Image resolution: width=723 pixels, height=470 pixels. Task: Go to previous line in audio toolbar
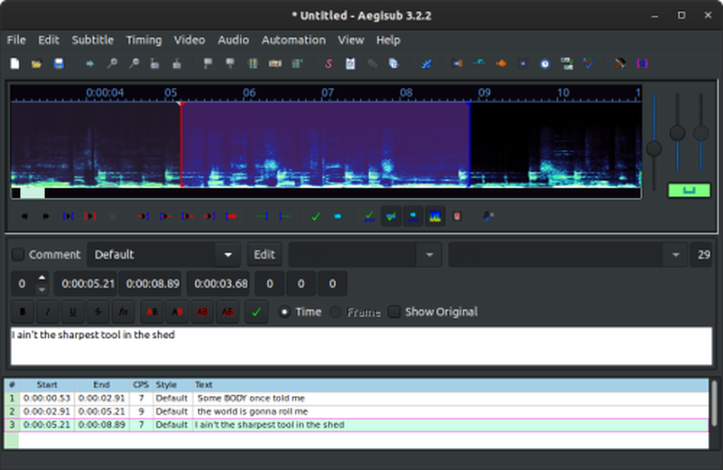point(25,216)
